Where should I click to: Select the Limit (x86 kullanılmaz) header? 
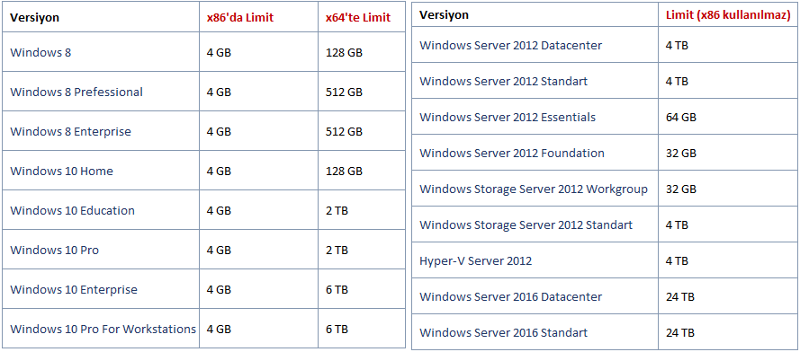728,14
